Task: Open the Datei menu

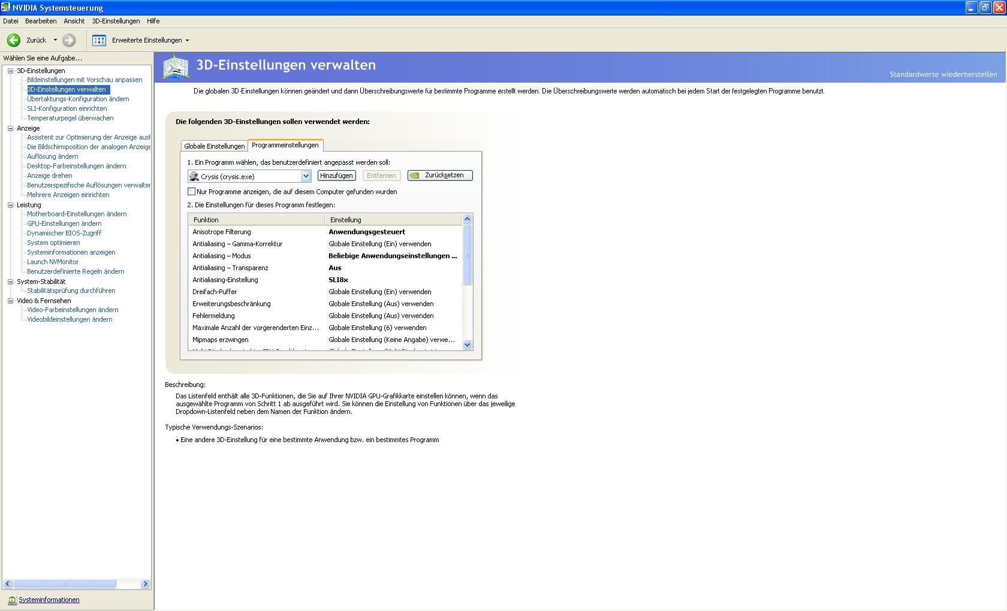Action: pos(11,21)
